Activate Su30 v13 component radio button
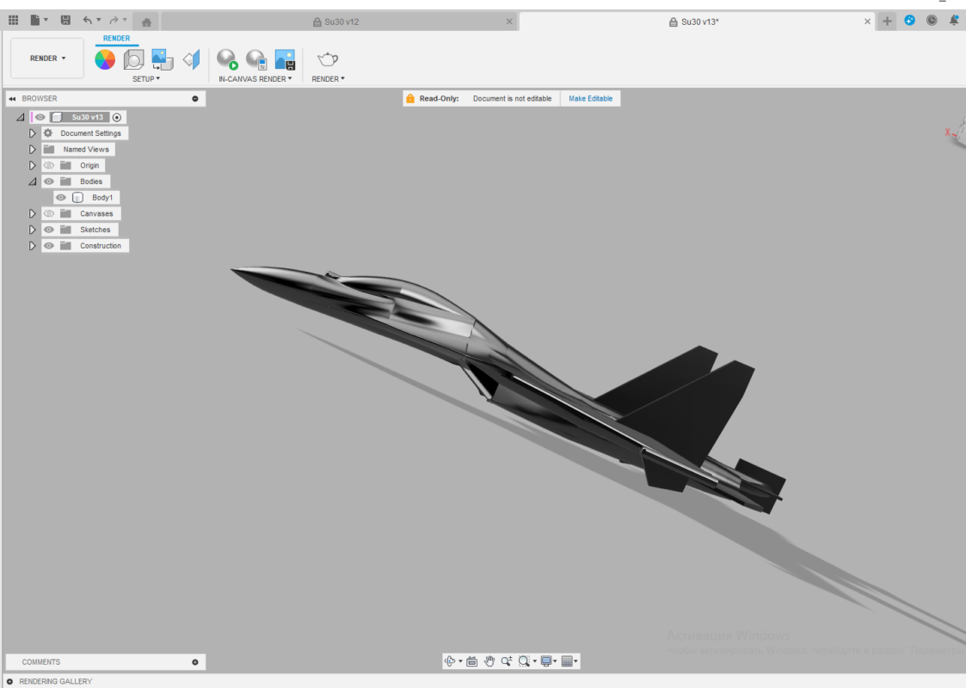This screenshot has width=966, height=688. click(x=117, y=117)
